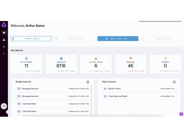The width and height of the screenshot is (184, 138).
Task: Open the Alerts bell icon in sidebar
Action: [x=4, y=47]
